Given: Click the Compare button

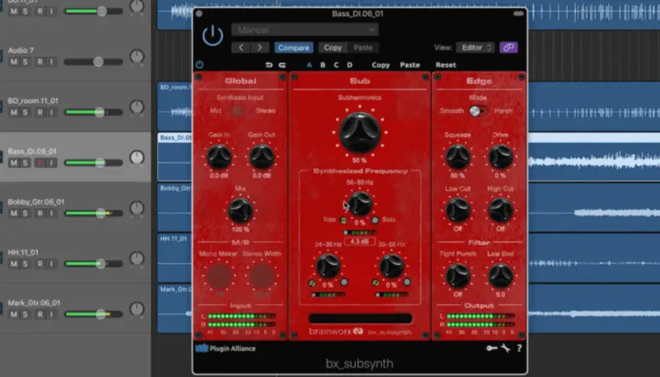Looking at the screenshot, I should 294,48.
